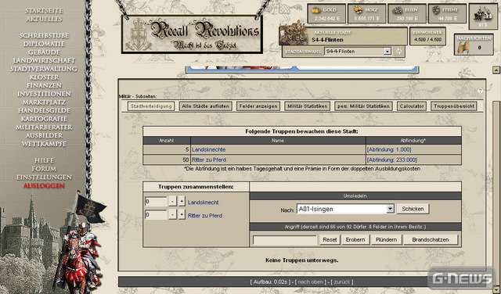Open Finanzen in sidebar menu
The width and height of the screenshot is (501, 294).
[x=44, y=85]
